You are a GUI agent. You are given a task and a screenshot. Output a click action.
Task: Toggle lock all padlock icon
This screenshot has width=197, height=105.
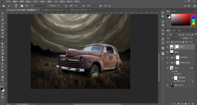click(183, 42)
